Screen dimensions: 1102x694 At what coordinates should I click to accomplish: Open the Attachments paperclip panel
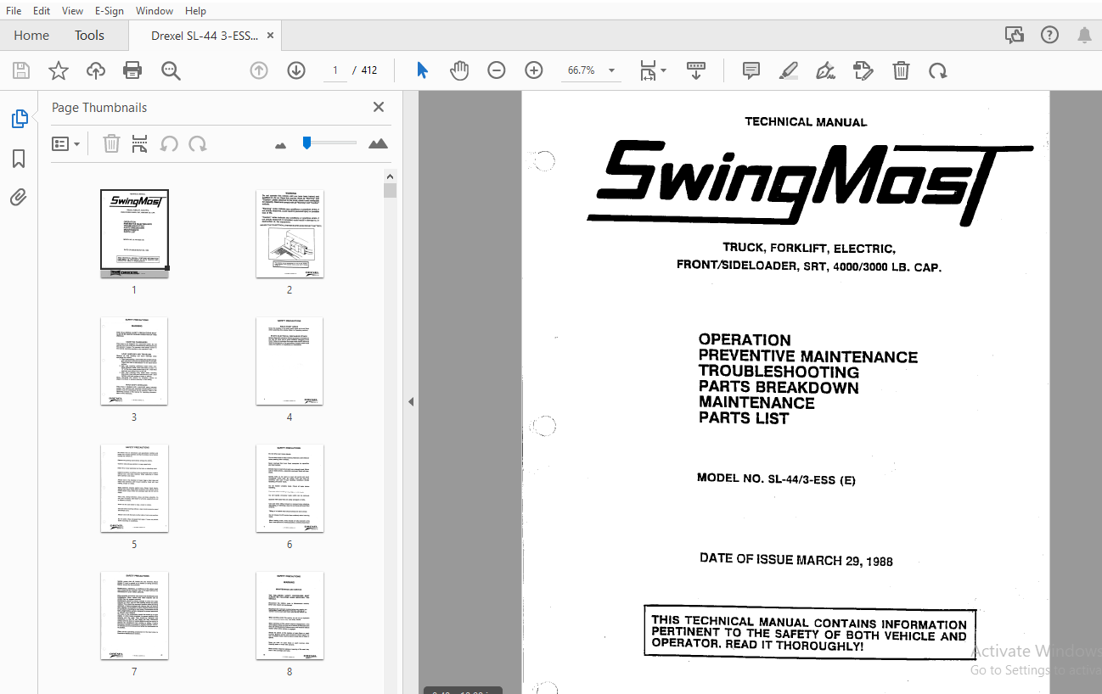tap(19, 198)
